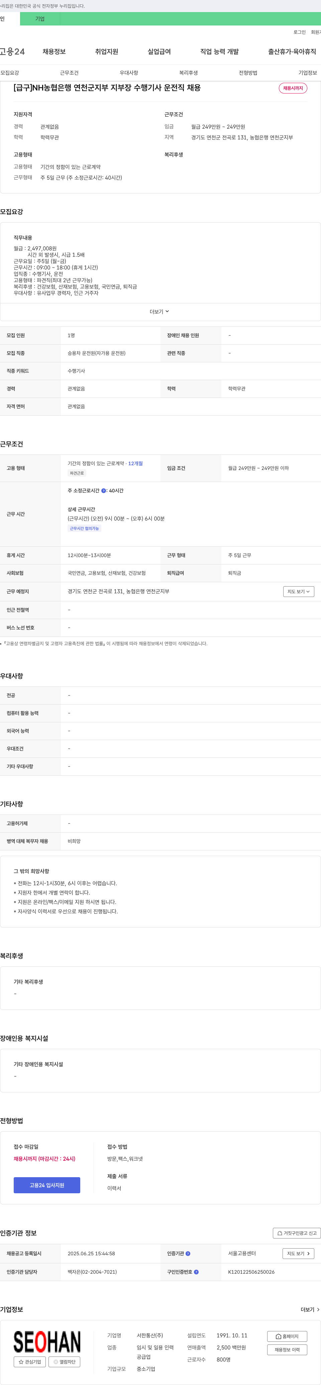
Task: Click the 로그인 link
Action: point(300,32)
